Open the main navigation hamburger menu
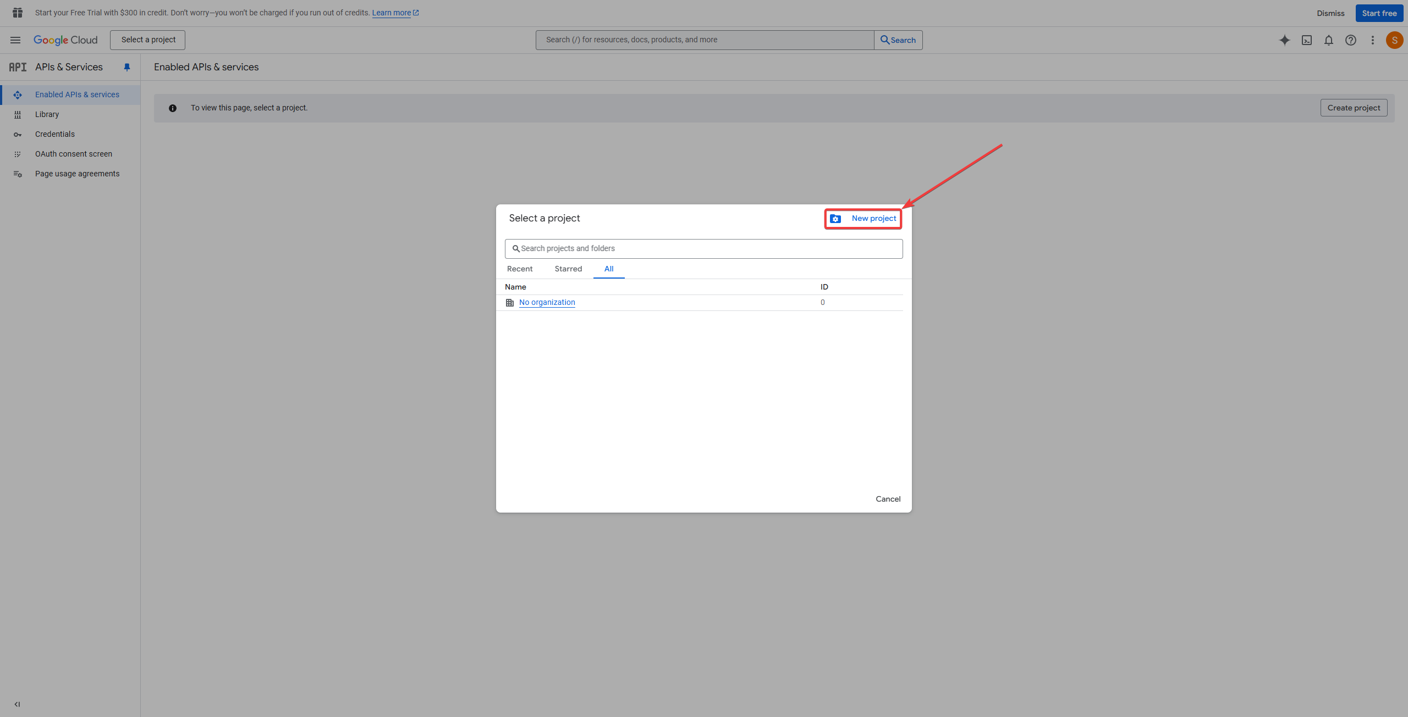The image size is (1408, 717). [15, 40]
